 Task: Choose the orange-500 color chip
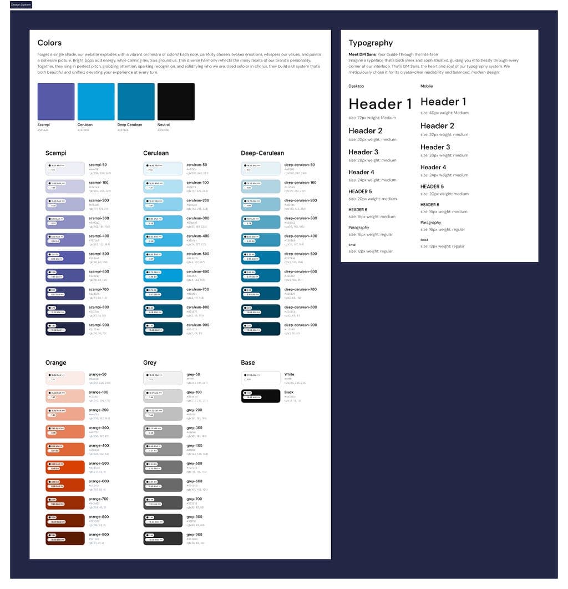point(65,467)
